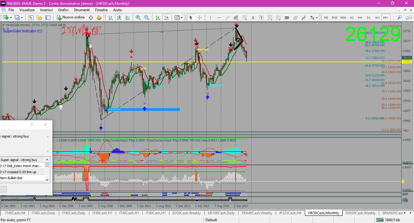This screenshot has width=414, height=223.
Task: Select the MN monthly timeframe
Action: 386,18
